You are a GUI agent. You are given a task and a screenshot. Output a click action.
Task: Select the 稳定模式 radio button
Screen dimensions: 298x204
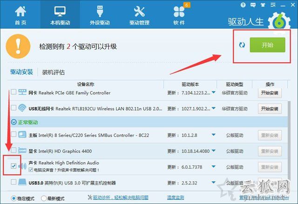14,198
